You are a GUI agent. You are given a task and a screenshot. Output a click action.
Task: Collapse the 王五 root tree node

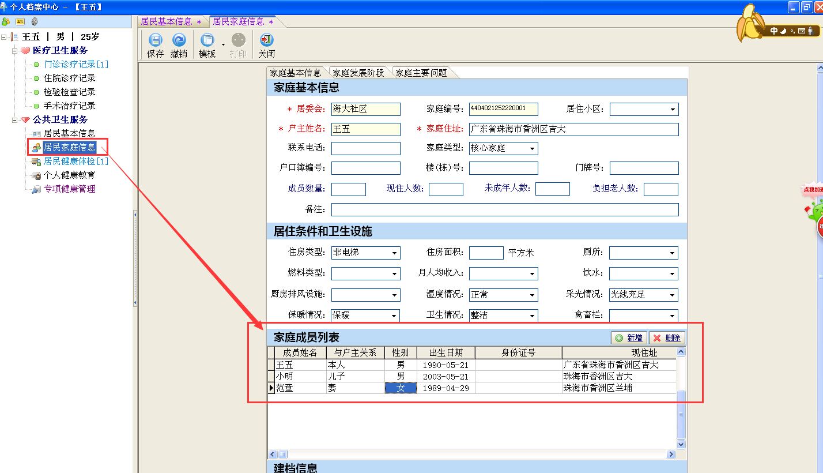click(x=4, y=37)
